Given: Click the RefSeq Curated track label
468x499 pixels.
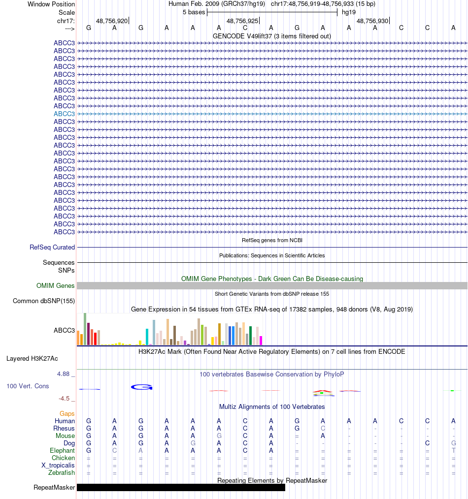Looking at the screenshot, I should point(52,247).
